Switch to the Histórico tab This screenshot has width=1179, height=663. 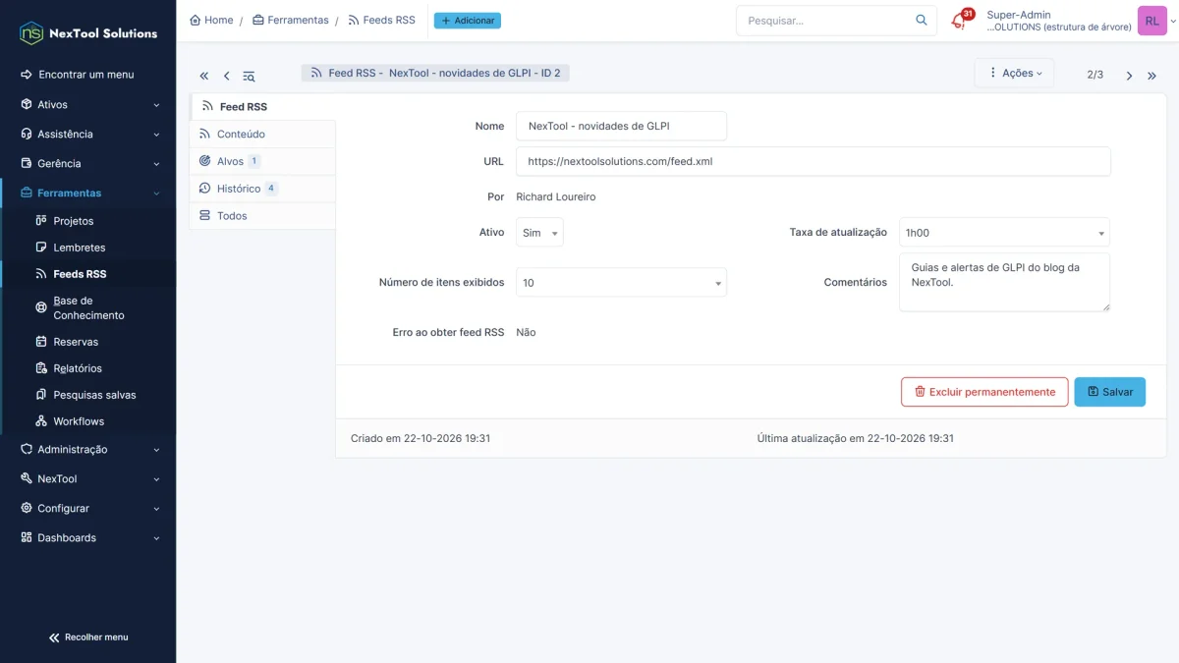(x=261, y=189)
